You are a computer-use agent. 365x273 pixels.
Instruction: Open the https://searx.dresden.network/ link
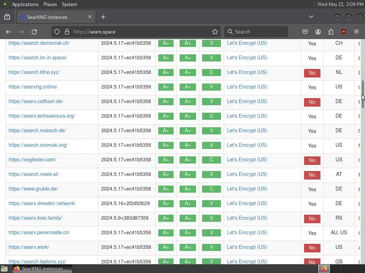[42, 203]
